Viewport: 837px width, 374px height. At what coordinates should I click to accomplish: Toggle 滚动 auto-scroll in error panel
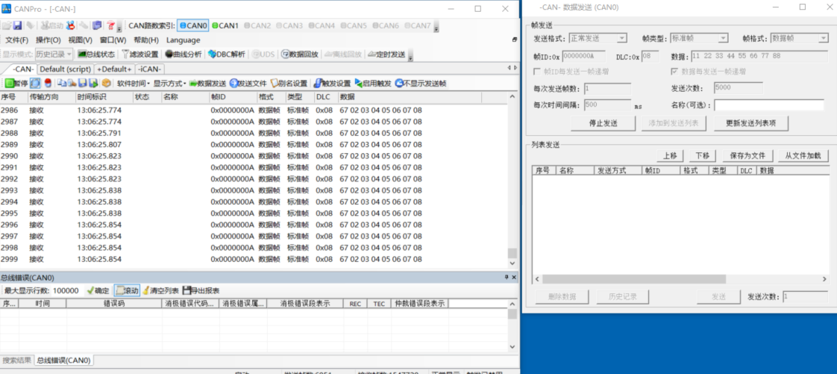coord(127,290)
